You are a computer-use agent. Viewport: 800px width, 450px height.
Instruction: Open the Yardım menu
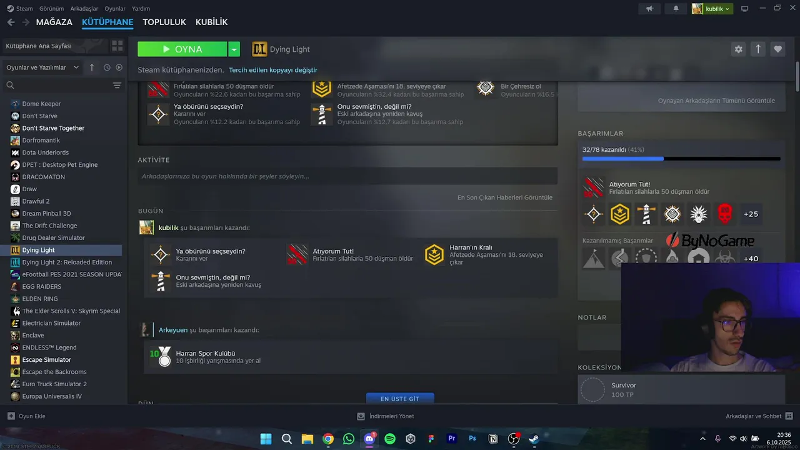141,9
